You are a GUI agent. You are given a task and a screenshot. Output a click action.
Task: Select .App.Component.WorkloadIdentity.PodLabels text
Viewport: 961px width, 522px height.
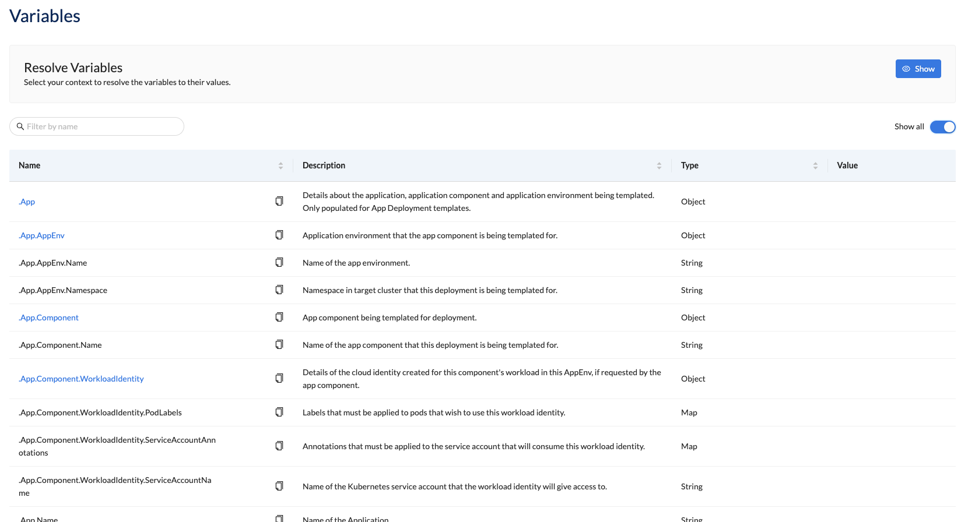[x=100, y=412]
